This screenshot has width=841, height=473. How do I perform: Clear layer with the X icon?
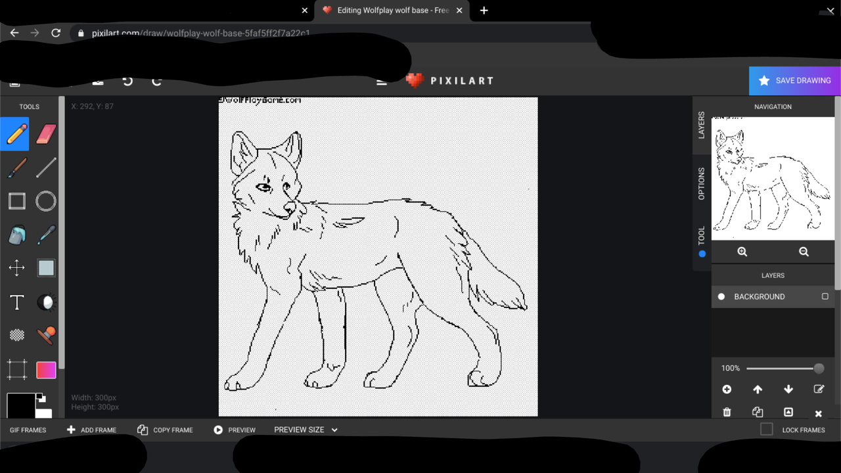(x=819, y=413)
